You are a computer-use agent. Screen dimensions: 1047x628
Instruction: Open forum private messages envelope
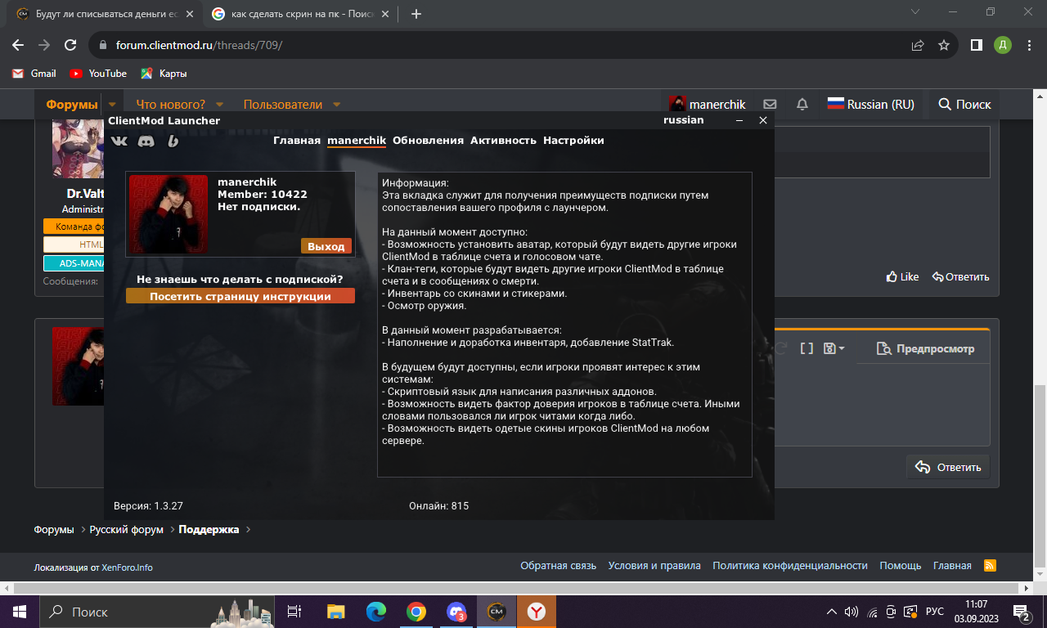pos(770,104)
